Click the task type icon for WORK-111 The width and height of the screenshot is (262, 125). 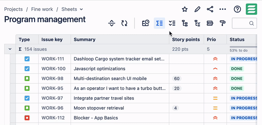(27, 59)
